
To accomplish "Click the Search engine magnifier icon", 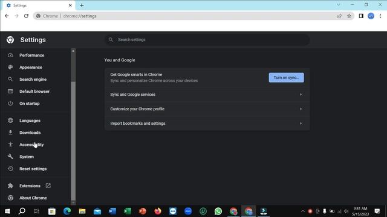I will coord(10,79).
